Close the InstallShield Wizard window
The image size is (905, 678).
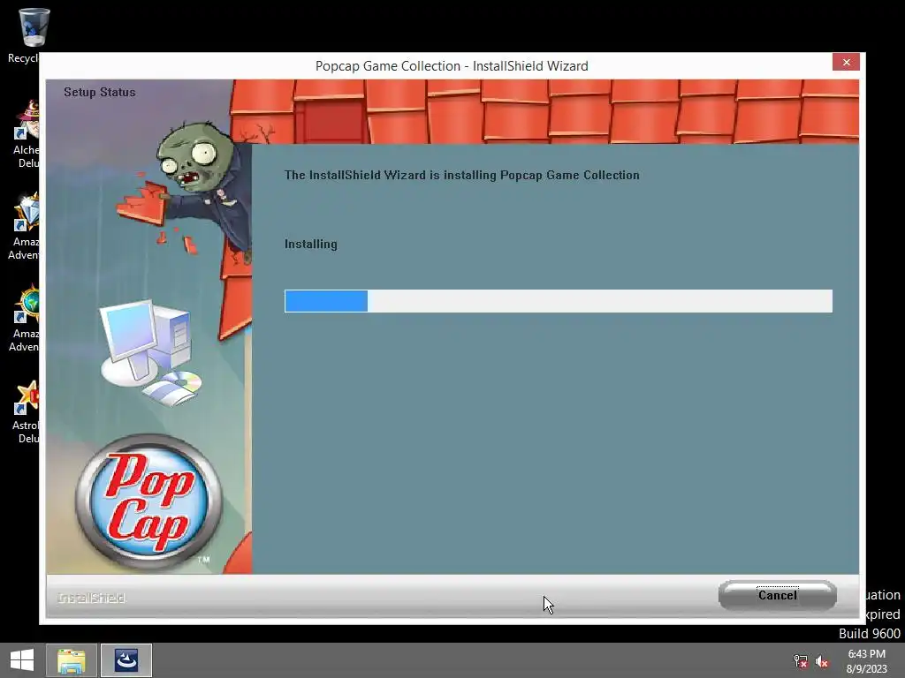[846, 63]
